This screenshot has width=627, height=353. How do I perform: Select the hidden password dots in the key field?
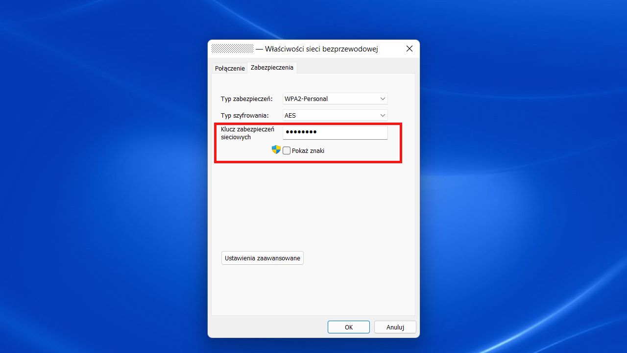tap(301, 132)
